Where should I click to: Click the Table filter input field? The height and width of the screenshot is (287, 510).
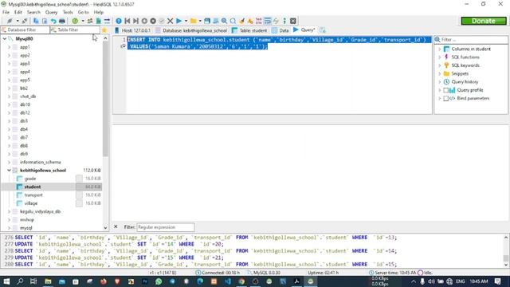tap(76, 30)
